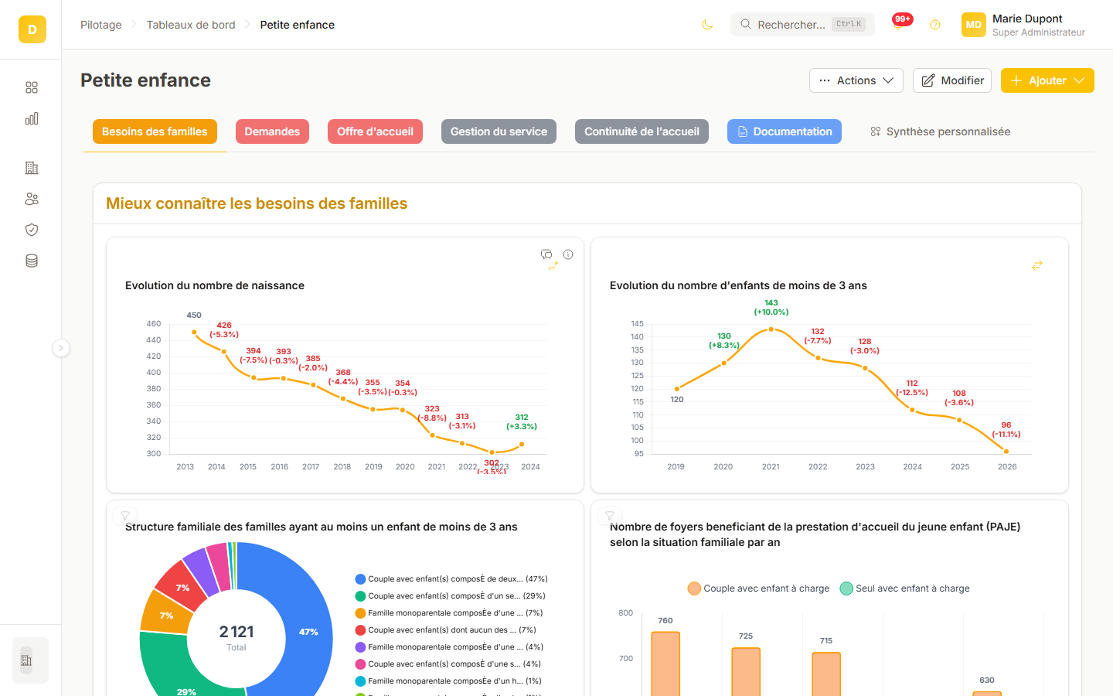The height and width of the screenshot is (696, 1113).
Task: Go to Tableaux de bord breadcrumb
Action: [x=191, y=25]
